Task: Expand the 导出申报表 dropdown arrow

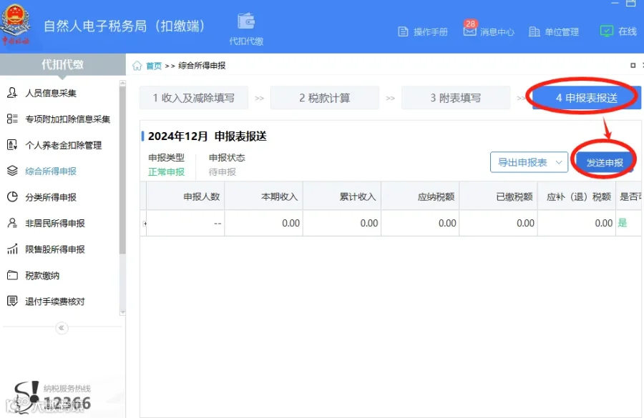Action: point(559,162)
